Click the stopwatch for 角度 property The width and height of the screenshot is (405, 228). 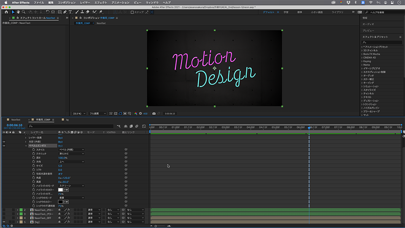point(34,178)
